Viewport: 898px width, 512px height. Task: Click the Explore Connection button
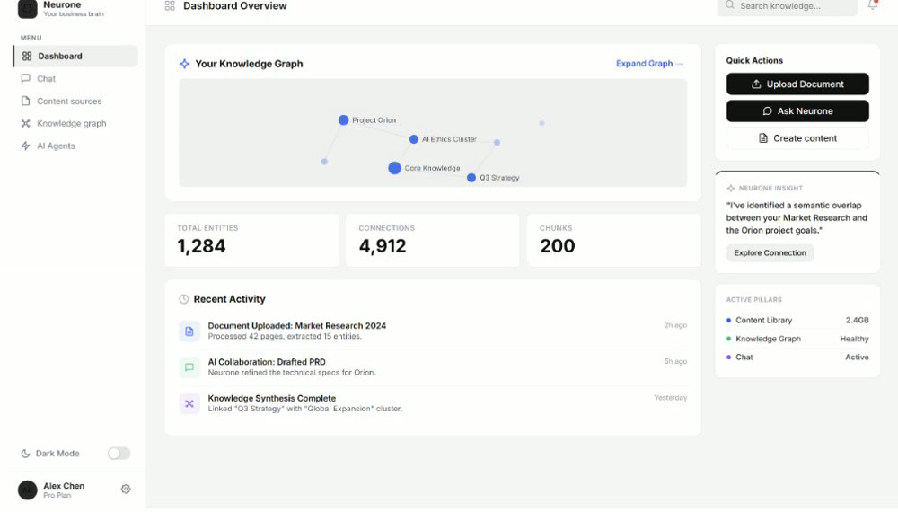coord(770,252)
